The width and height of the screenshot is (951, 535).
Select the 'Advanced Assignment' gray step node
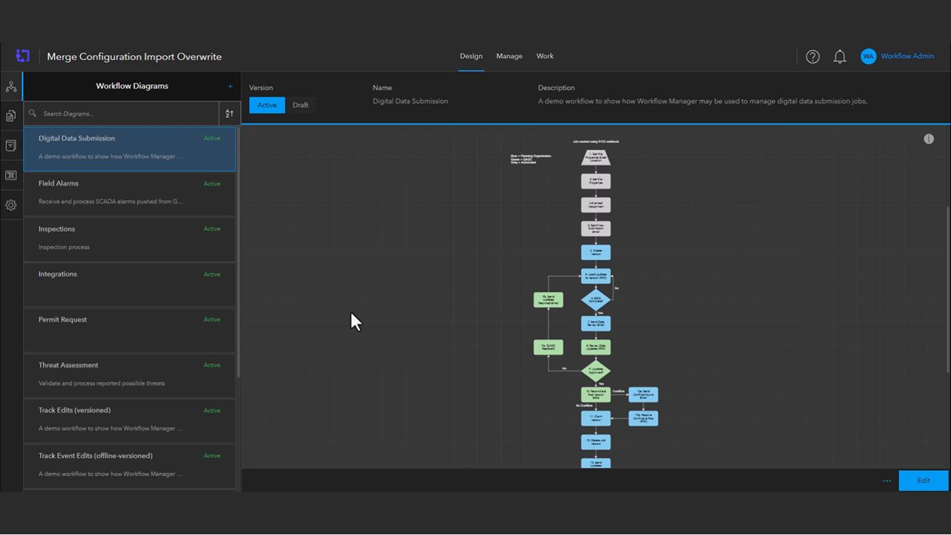(596, 205)
